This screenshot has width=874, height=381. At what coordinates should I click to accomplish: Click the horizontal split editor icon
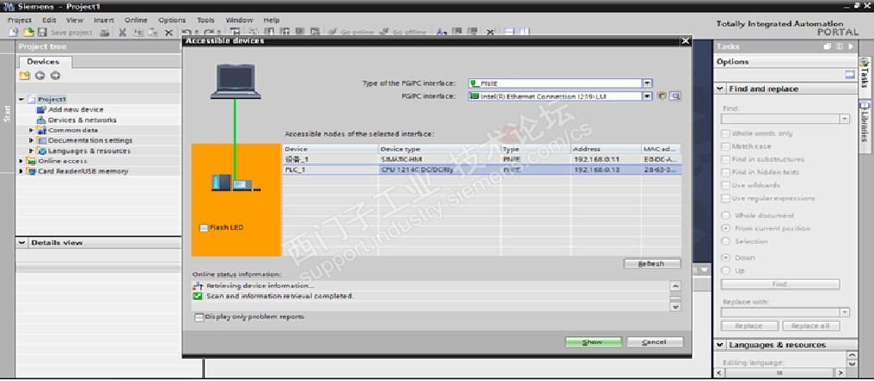tap(509, 33)
